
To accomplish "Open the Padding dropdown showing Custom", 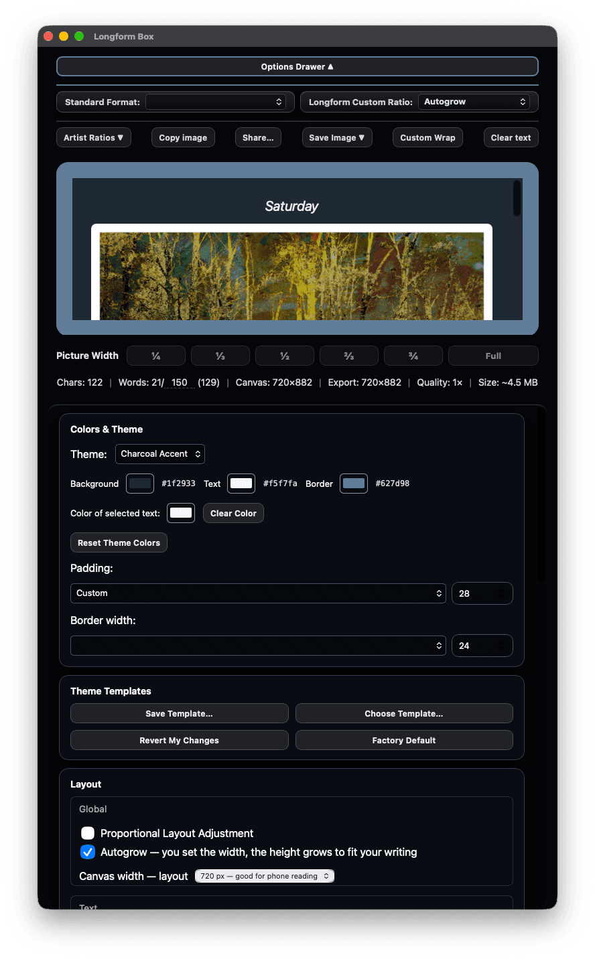I will [x=258, y=593].
